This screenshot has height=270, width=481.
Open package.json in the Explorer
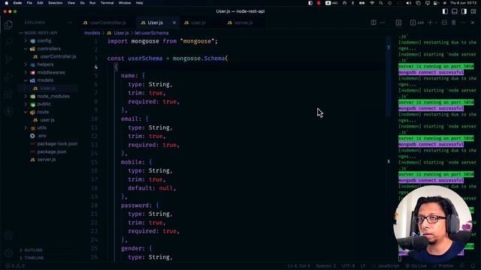[x=48, y=151]
